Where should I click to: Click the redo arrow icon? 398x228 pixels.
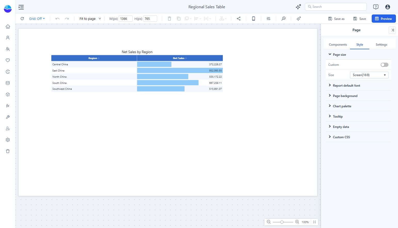67,19
